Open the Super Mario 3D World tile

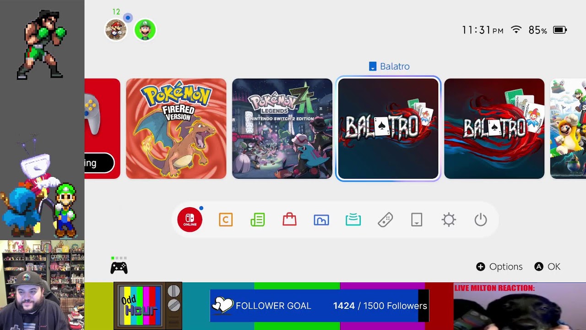tap(568, 129)
